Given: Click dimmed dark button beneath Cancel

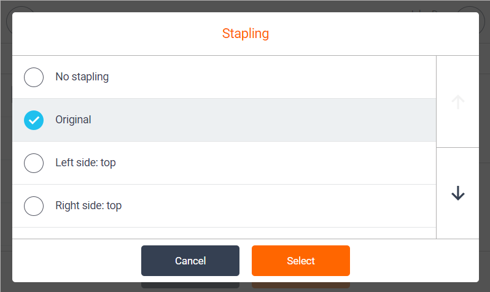Looking at the screenshot, I should (190, 285).
